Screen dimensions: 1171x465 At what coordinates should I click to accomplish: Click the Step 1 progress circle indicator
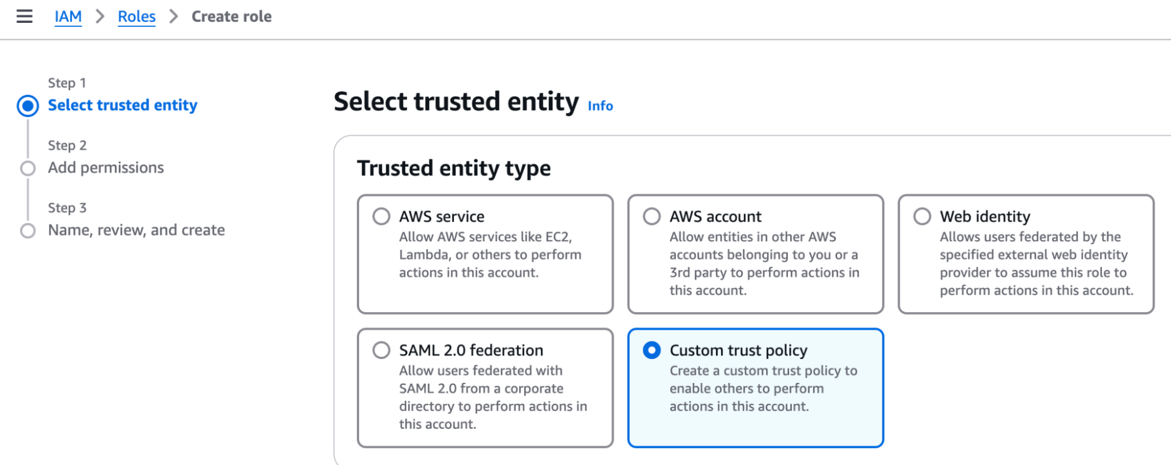[28, 106]
